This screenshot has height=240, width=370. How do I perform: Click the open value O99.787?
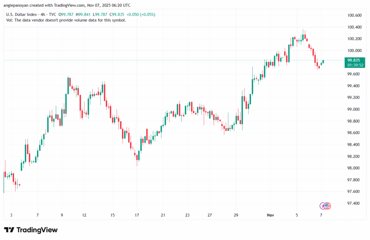[x=66, y=14]
